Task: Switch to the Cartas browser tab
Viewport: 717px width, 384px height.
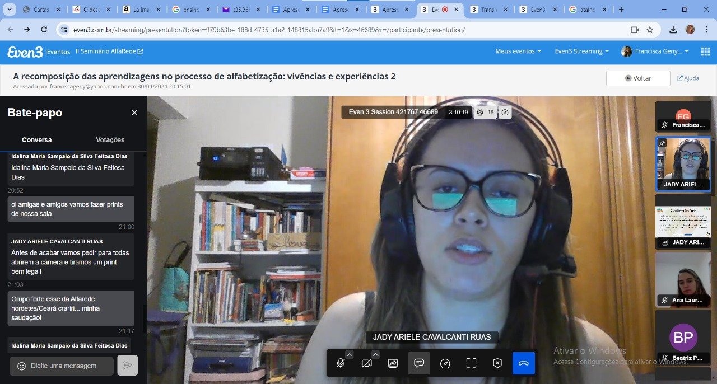Action: coord(41,10)
